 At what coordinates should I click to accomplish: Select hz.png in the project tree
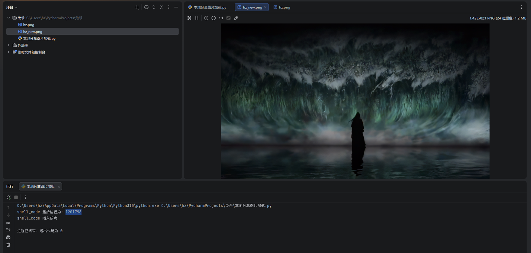pyautogui.click(x=29, y=25)
